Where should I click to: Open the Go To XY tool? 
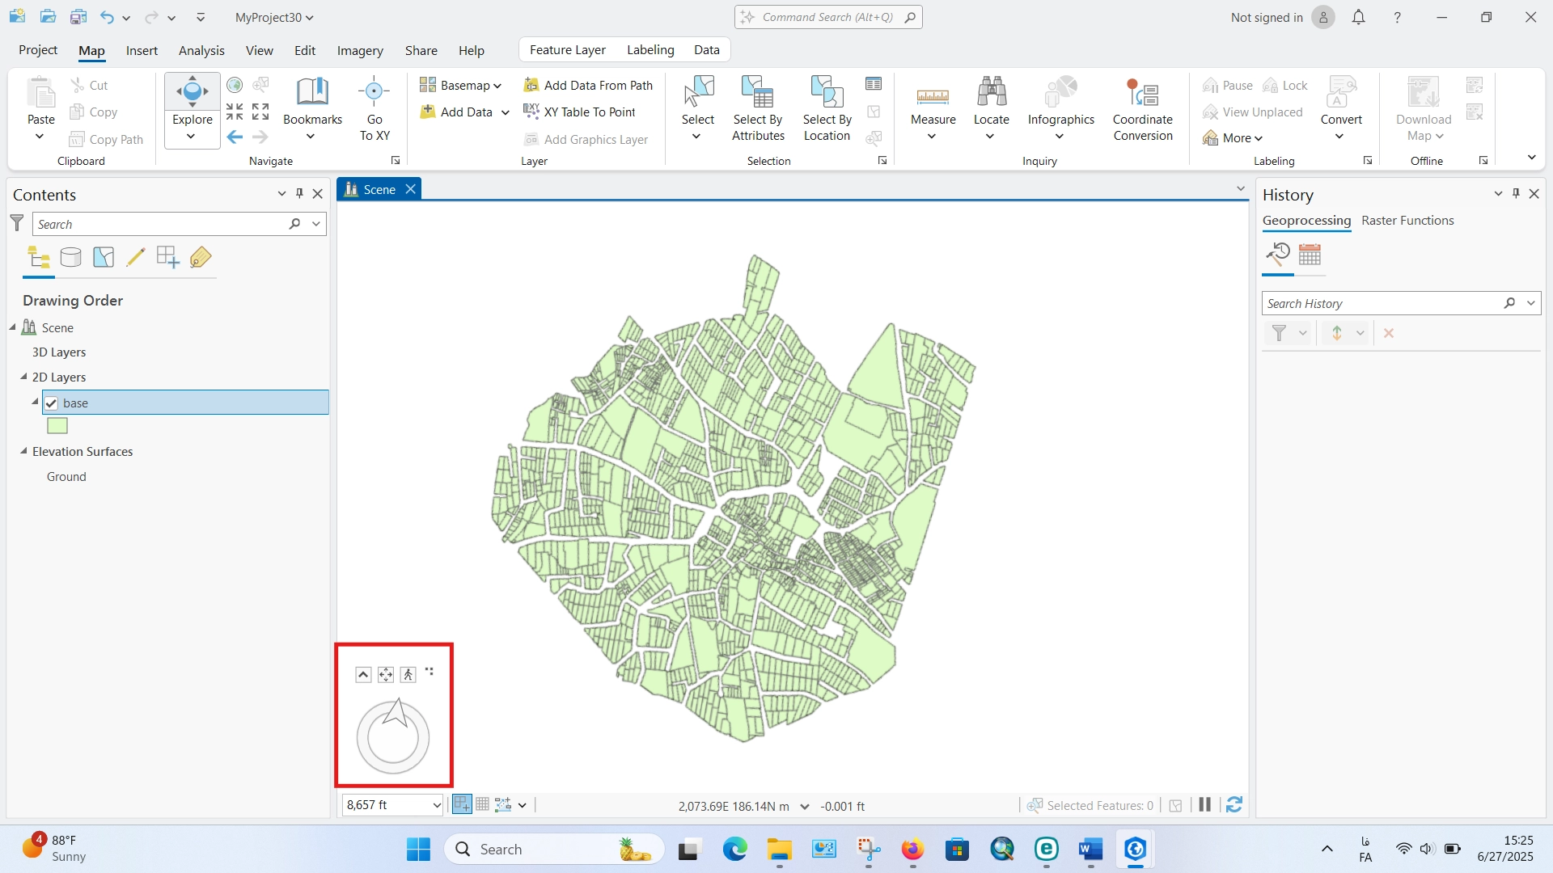pos(374,109)
